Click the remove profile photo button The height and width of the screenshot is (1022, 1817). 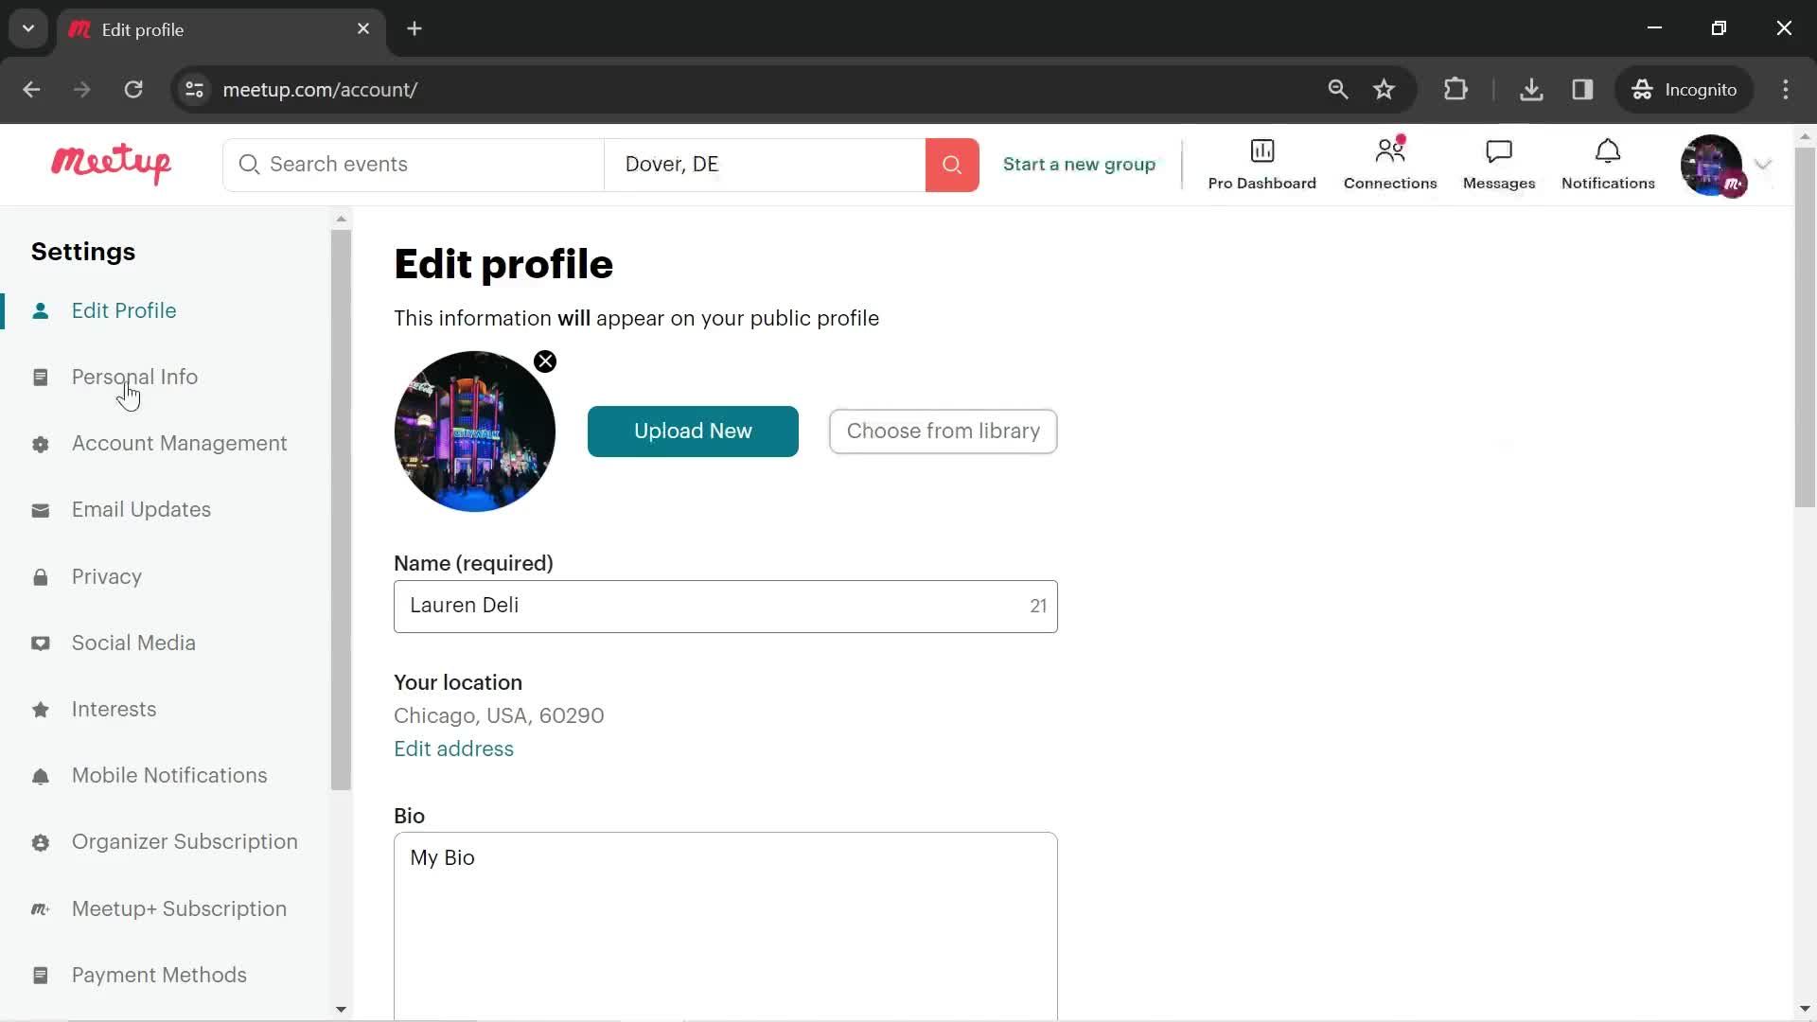tap(544, 361)
